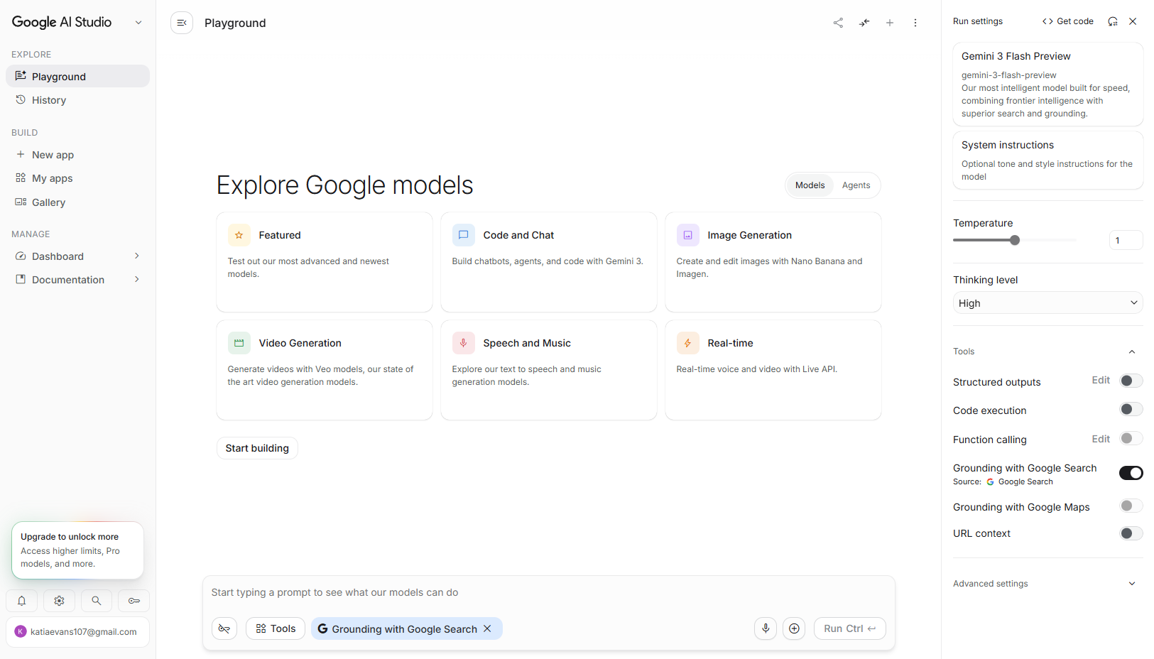Click the add media plus-circle icon

click(x=794, y=628)
